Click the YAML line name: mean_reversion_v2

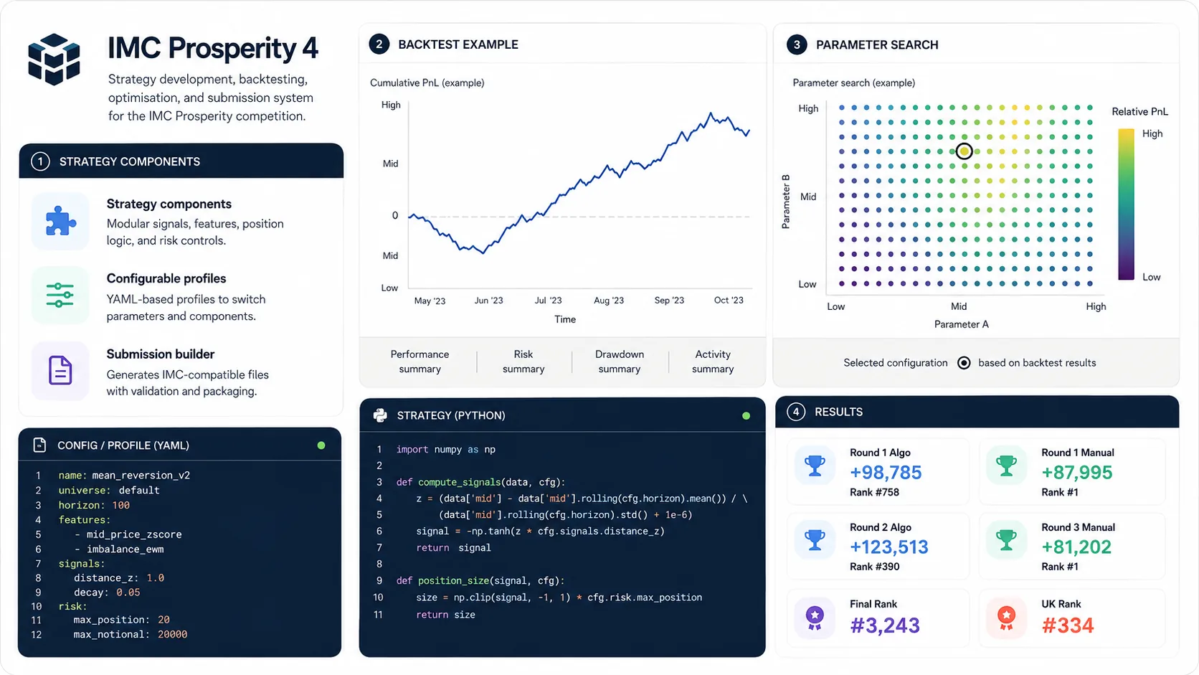click(x=124, y=475)
